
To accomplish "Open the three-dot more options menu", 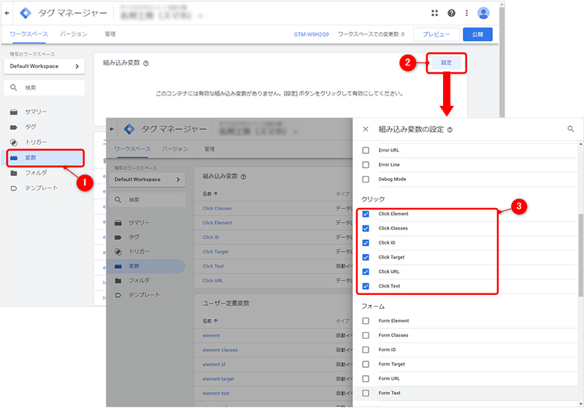I will point(466,13).
